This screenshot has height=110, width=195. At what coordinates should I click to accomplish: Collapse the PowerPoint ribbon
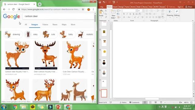coord(193,21)
